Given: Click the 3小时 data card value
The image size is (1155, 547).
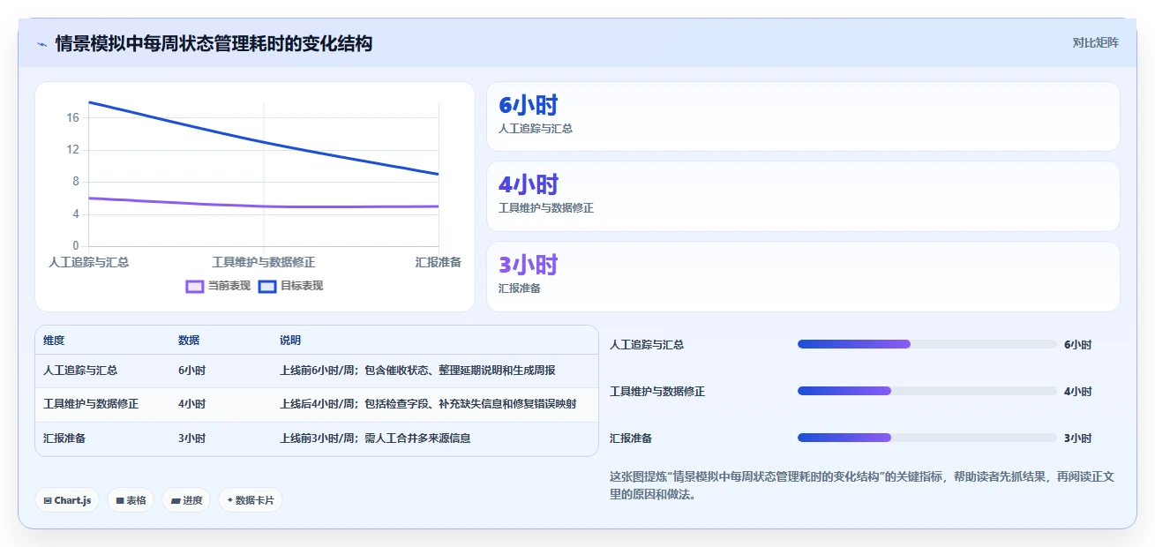Looking at the screenshot, I should [x=529, y=266].
